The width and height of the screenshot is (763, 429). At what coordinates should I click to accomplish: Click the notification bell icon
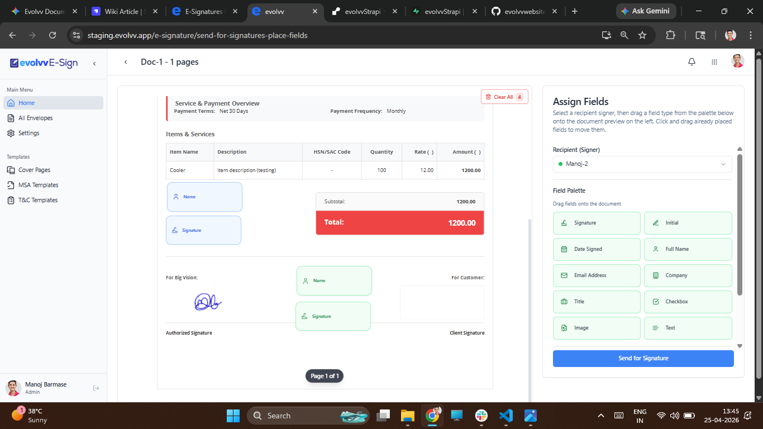[692, 62]
